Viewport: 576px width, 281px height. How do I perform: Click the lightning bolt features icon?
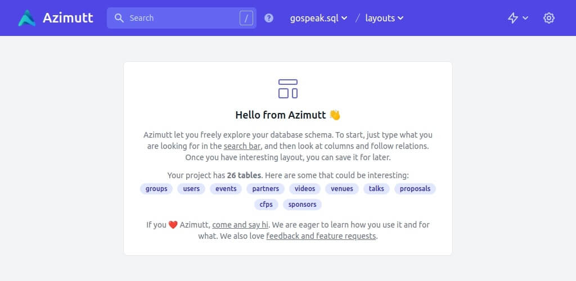[512, 18]
